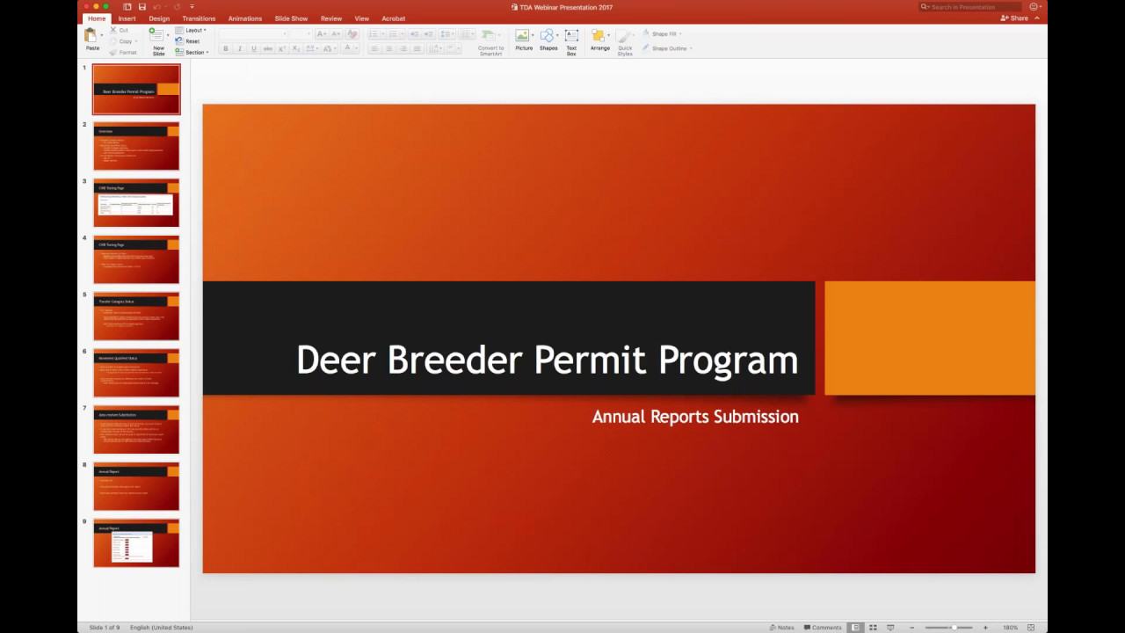Click the Share button
The image size is (1125, 633).
click(x=1014, y=18)
